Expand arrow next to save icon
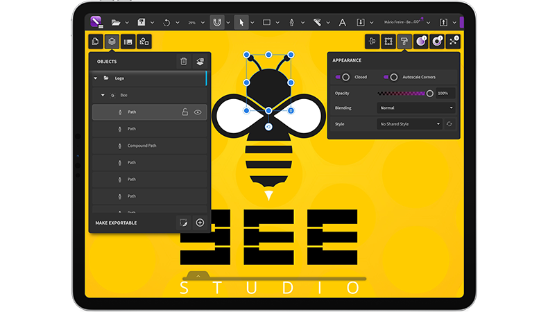The height and width of the screenshot is (312, 548). click(152, 23)
